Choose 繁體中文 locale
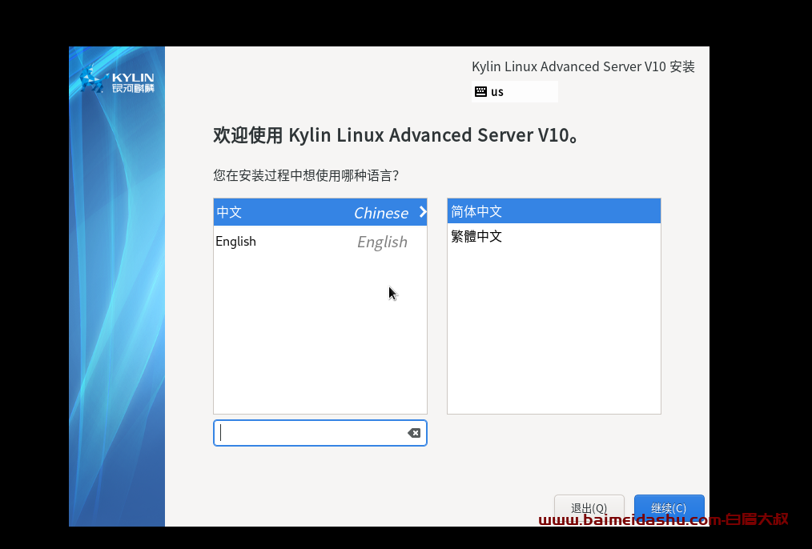812x549 pixels. tap(554, 236)
